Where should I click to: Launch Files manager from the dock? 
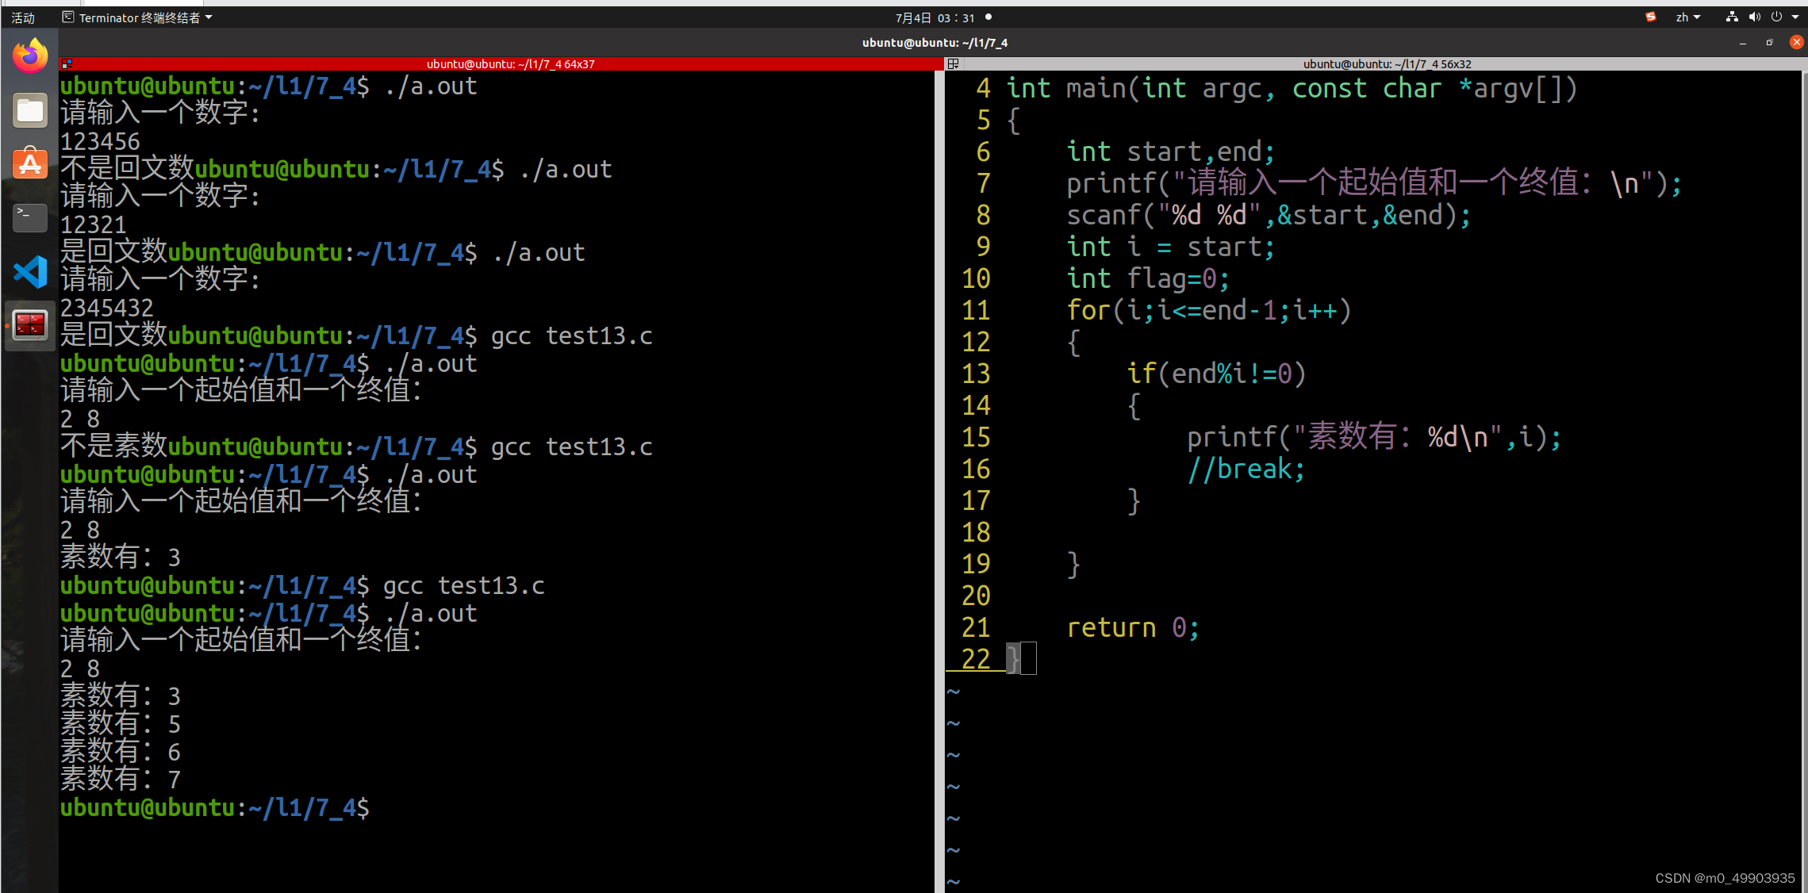click(30, 111)
